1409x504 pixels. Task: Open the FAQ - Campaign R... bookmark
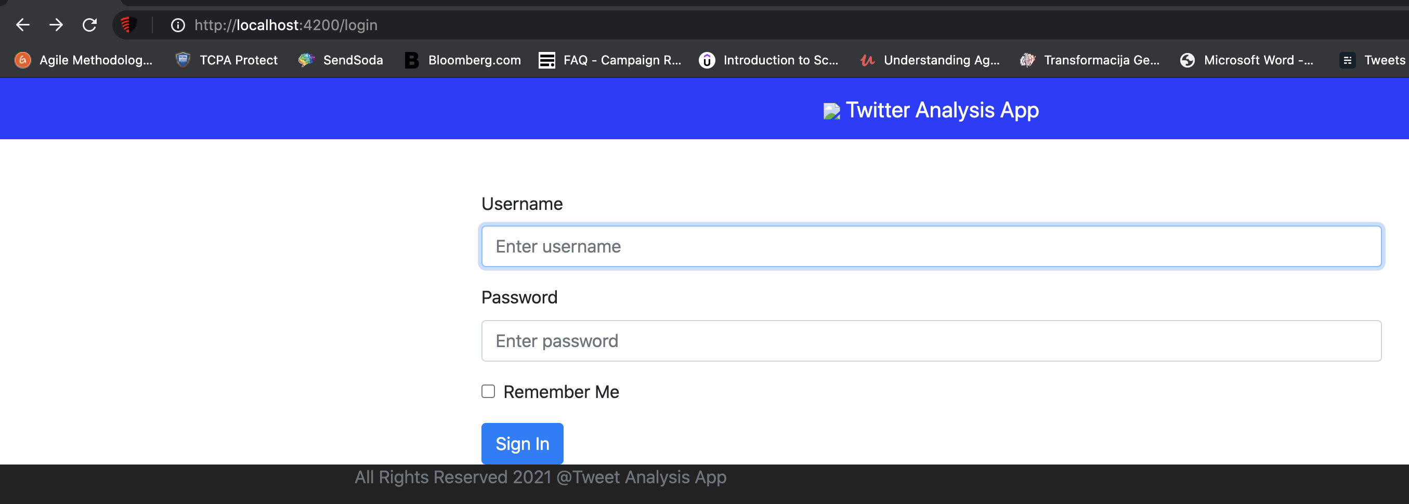click(610, 60)
